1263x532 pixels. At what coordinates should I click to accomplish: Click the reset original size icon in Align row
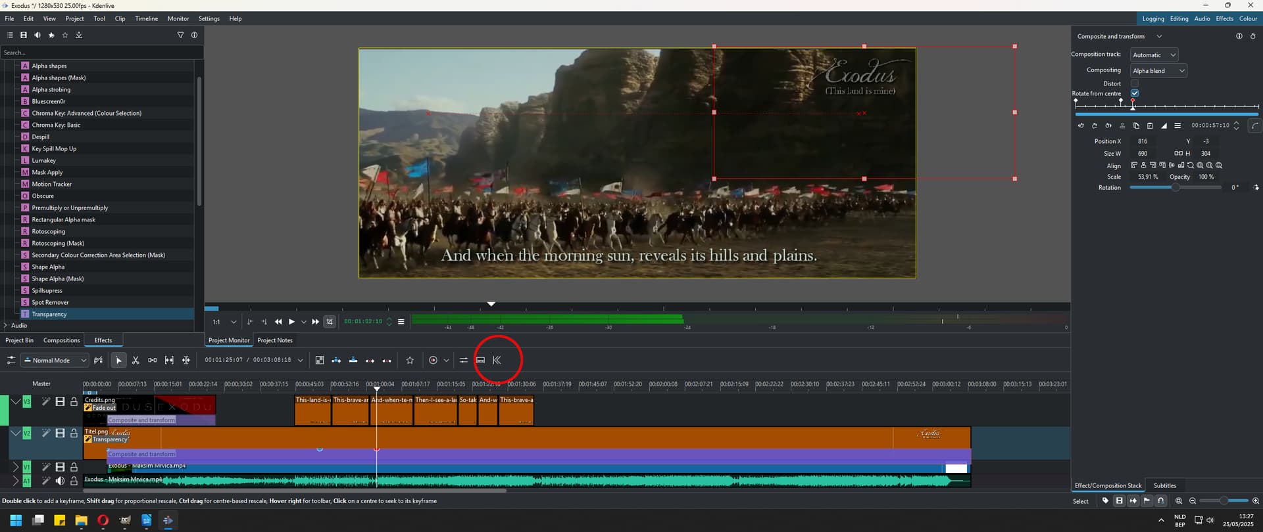point(1191,166)
